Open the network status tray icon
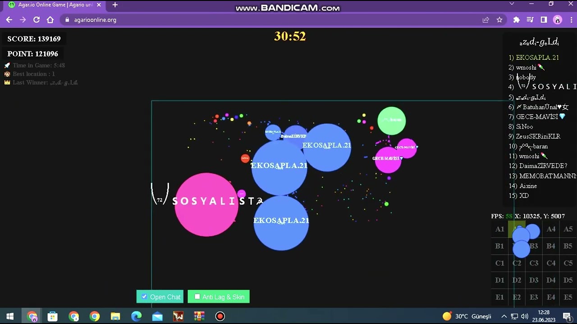 514,316
